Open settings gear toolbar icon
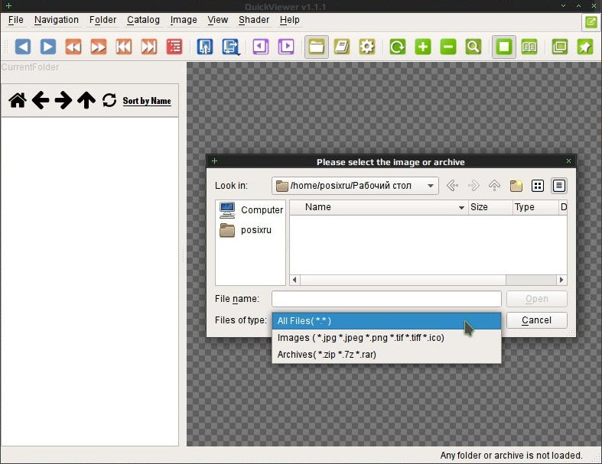This screenshot has width=602, height=464. (x=367, y=47)
